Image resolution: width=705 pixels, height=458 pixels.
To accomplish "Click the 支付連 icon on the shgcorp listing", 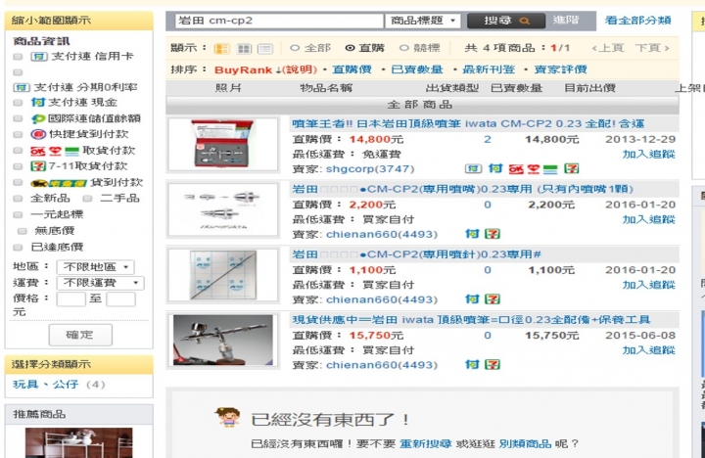I will point(473,169).
